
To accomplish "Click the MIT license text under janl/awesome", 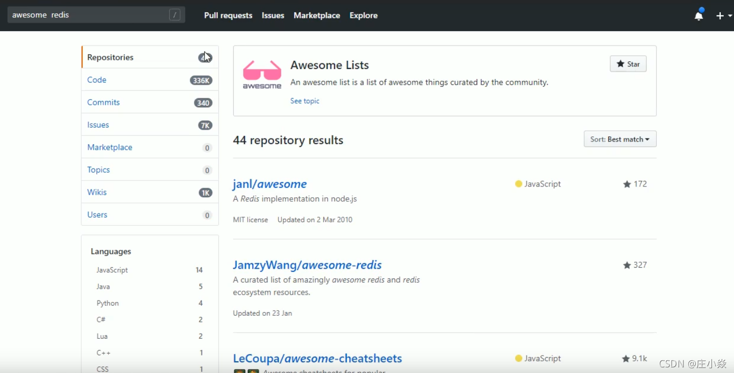I will pyautogui.click(x=251, y=220).
